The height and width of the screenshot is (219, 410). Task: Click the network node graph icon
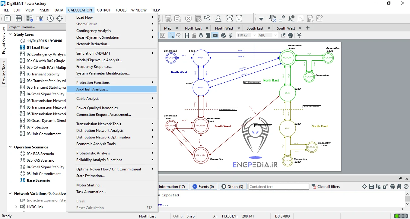[299, 35]
